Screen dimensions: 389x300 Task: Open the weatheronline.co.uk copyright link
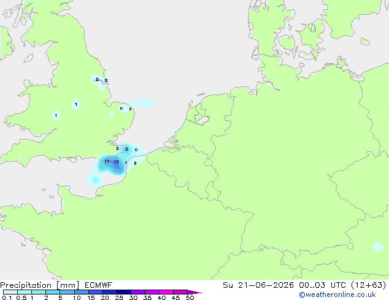click(x=337, y=294)
